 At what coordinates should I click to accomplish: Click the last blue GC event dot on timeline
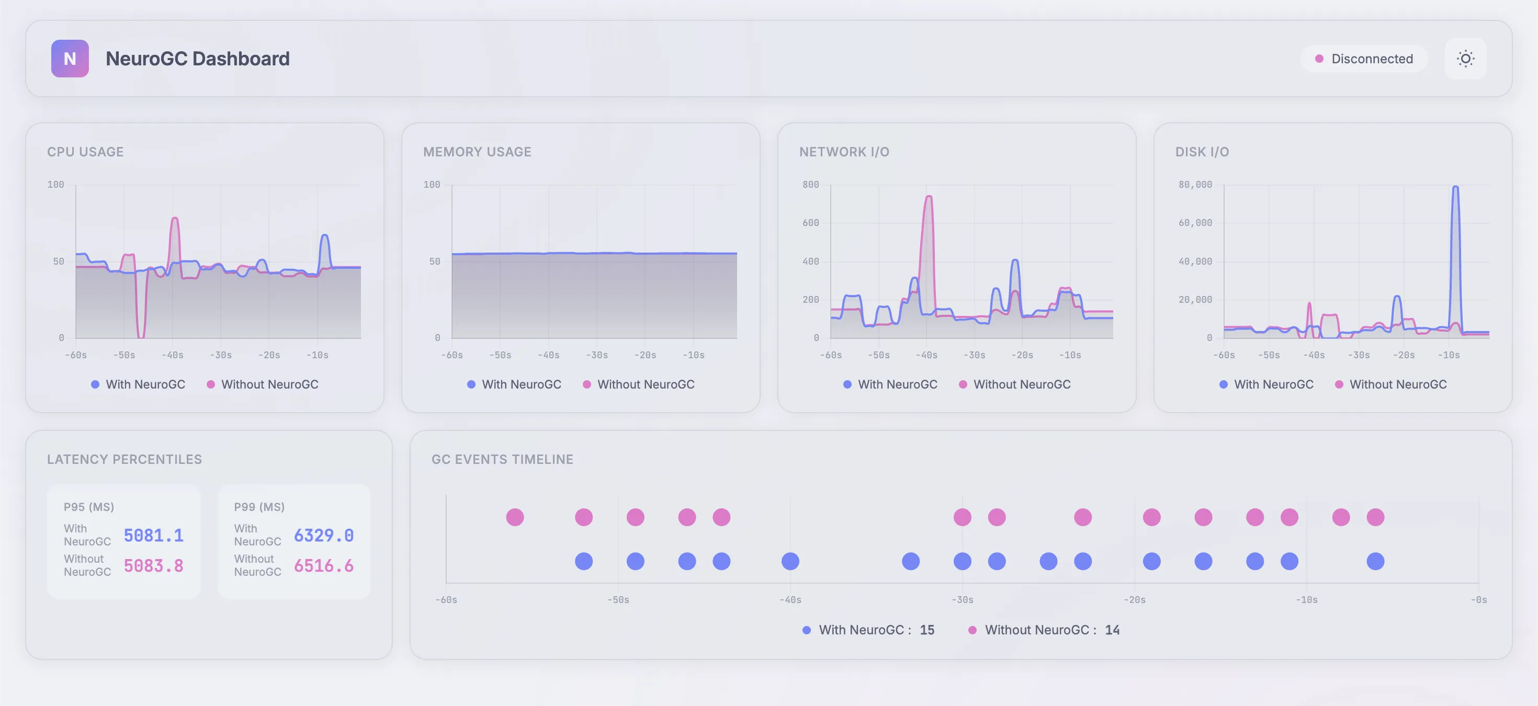1375,561
